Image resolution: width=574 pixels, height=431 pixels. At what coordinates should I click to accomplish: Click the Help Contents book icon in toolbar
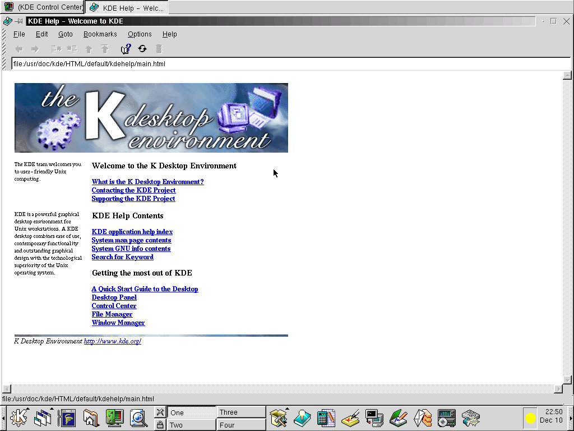coord(126,49)
